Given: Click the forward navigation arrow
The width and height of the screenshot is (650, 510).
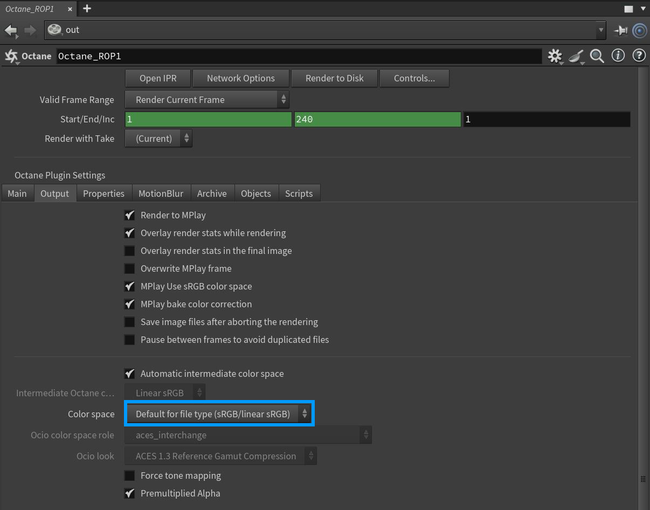Looking at the screenshot, I should coord(30,31).
